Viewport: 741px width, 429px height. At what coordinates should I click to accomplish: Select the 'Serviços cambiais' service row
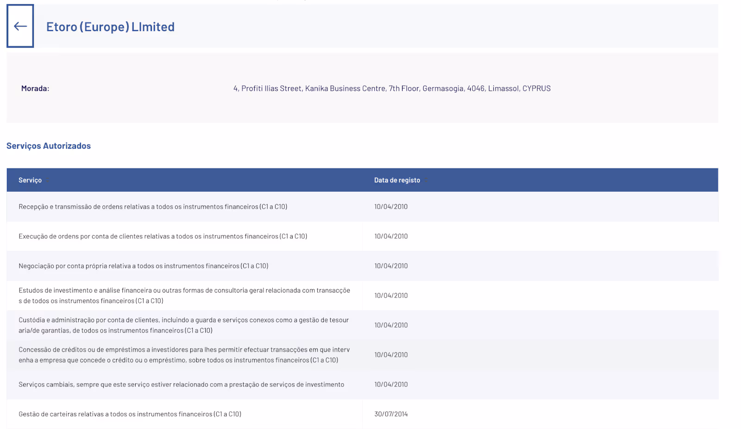[363, 385]
